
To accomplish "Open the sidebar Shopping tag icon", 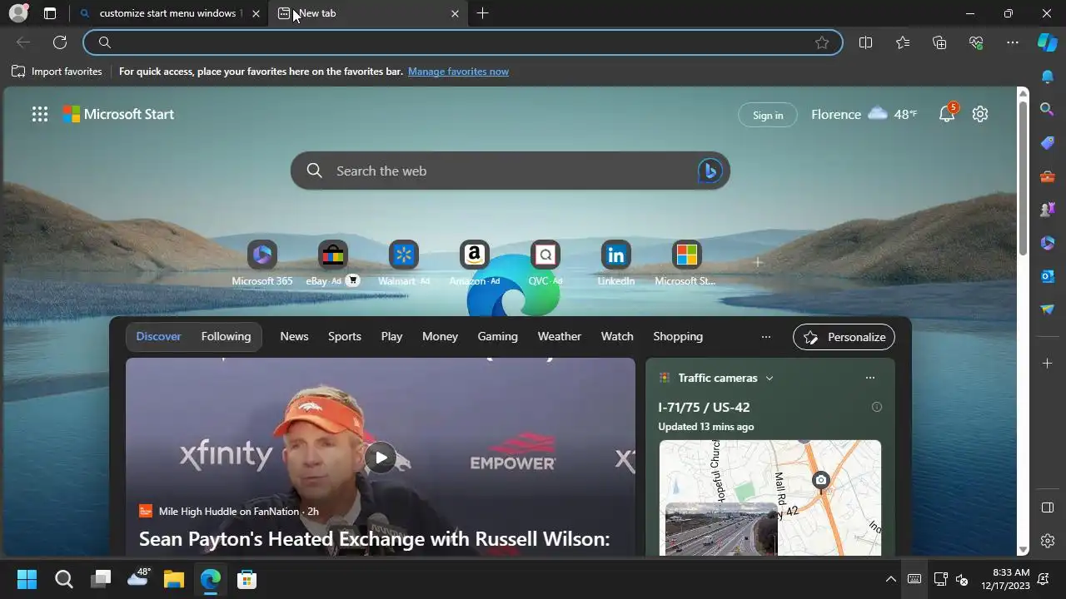I will coord(1048,142).
